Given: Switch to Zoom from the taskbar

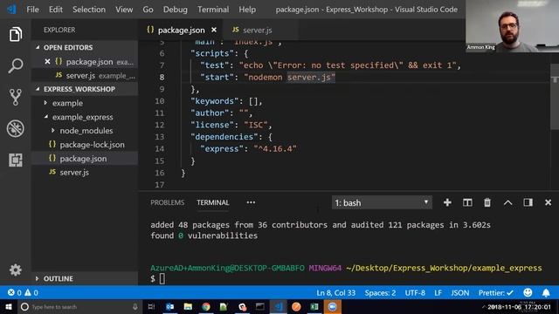Looking at the screenshot, I should point(332,306).
